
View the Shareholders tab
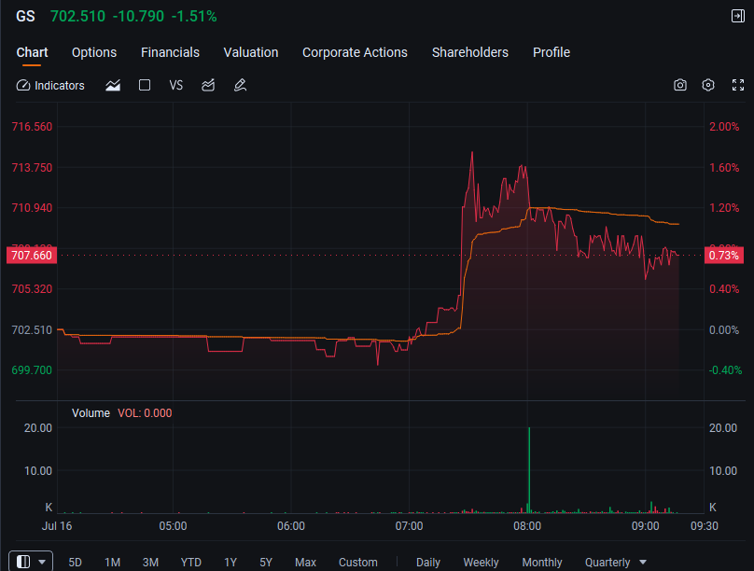469,52
